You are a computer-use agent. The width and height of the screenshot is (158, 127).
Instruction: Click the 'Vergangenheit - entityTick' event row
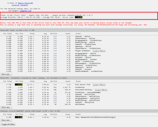pyautogui.click(x=79, y=99)
